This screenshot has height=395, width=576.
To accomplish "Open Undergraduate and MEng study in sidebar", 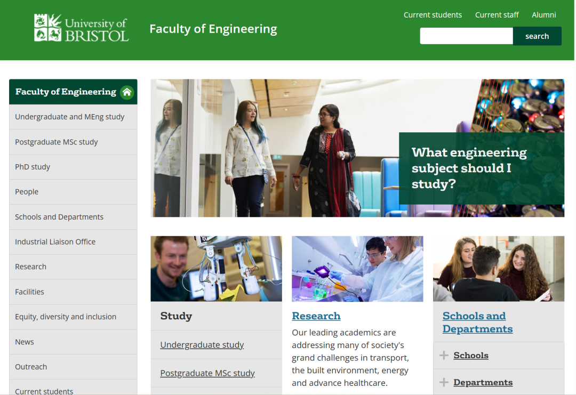I will (70, 117).
